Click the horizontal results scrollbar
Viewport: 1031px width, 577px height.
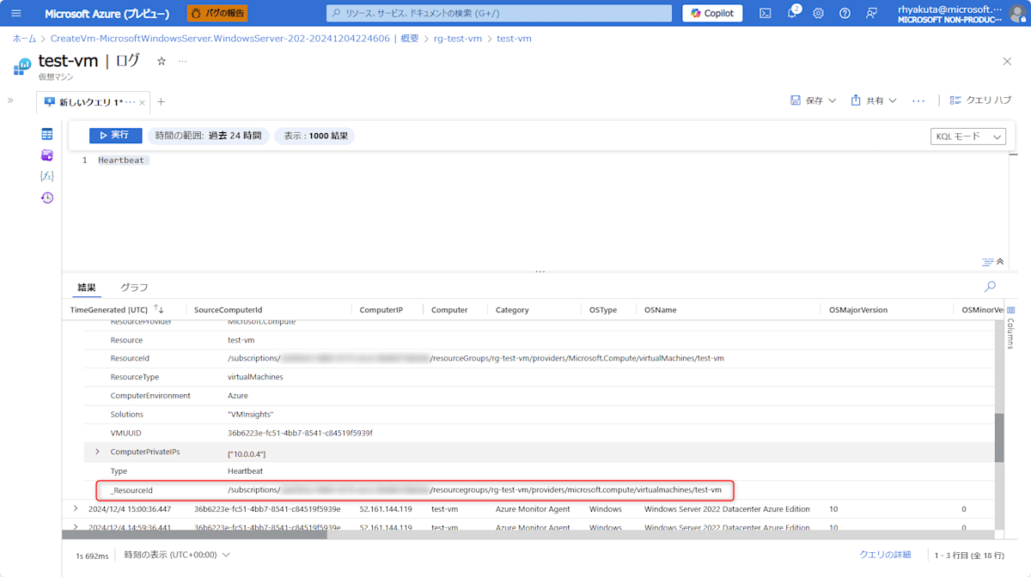(196, 535)
